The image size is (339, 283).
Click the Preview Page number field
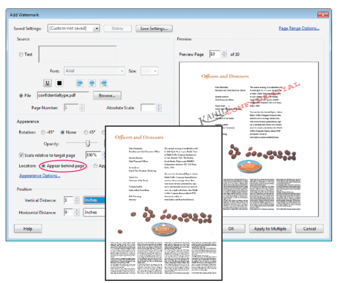coord(215,54)
